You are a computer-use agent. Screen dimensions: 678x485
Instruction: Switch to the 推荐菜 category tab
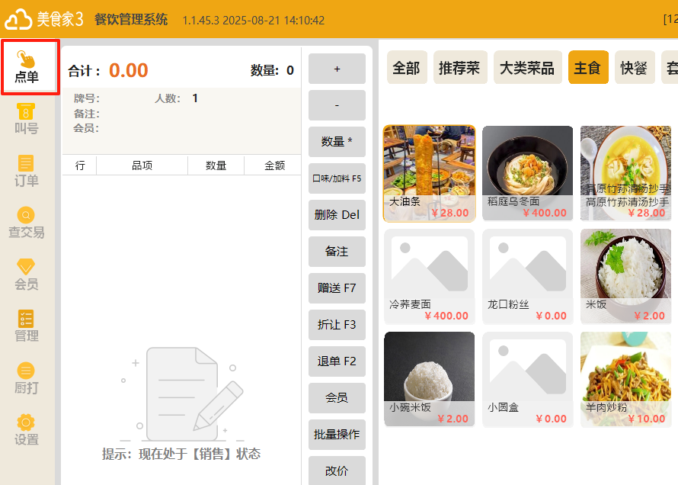(460, 67)
